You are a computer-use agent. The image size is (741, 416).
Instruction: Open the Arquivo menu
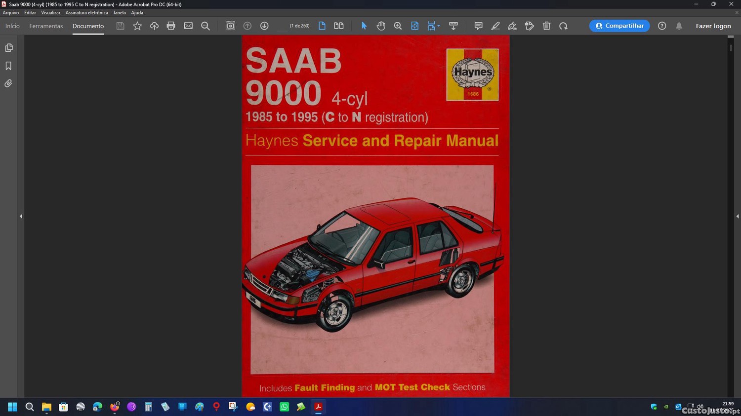tap(11, 13)
